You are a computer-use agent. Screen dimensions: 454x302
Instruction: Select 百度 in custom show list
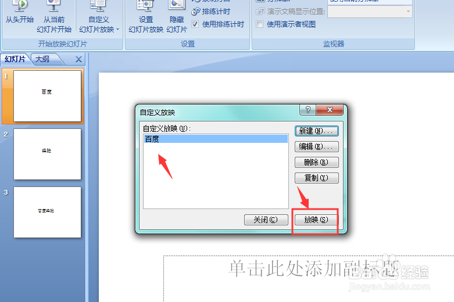pyautogui.click(x=216, y=139)
